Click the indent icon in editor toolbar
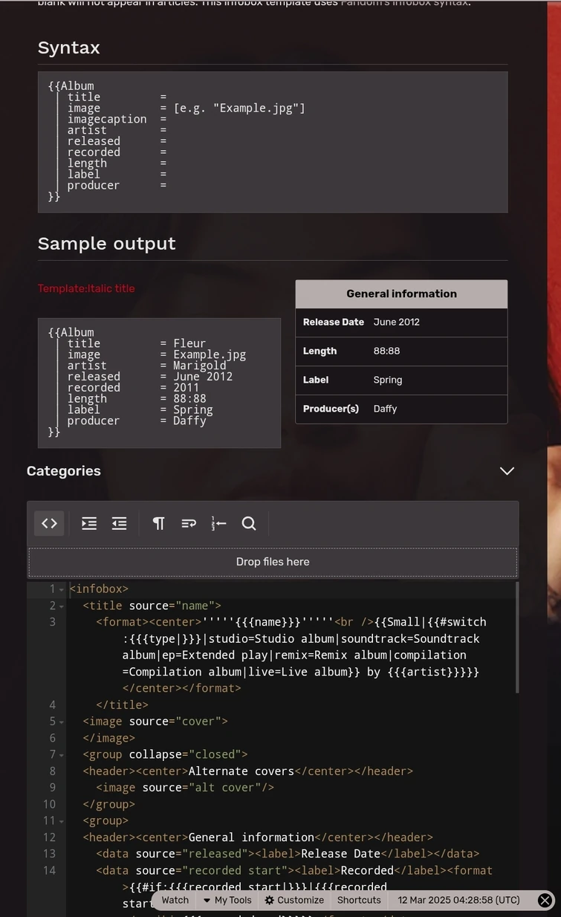This screenshot has width=561, height=917. click(89, 523)
